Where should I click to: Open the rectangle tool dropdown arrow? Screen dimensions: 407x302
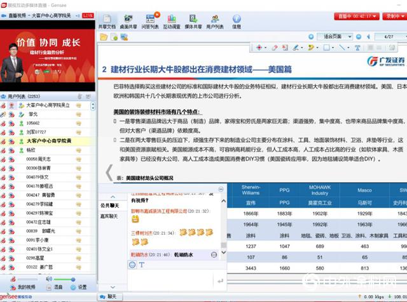[333, 48]
